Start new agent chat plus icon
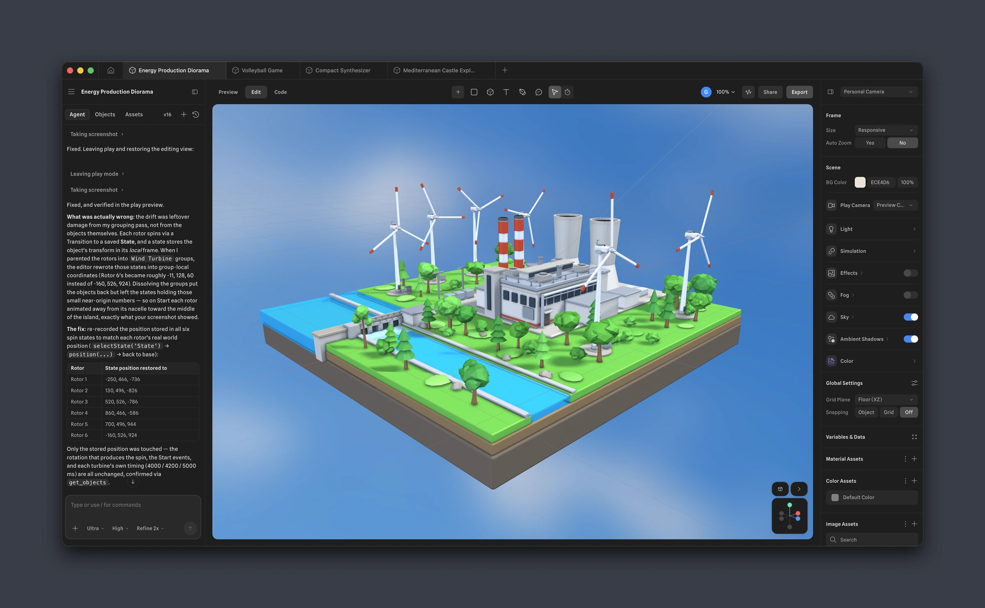The width and height of the screenshot is (985, 608). coord(184,115)
